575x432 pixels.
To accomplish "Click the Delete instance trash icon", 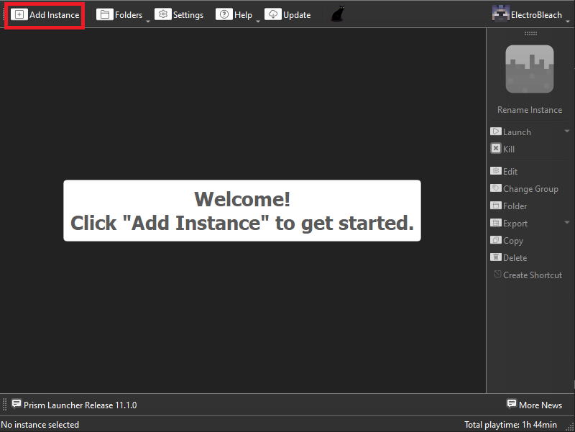I will [x=496, y=257].
